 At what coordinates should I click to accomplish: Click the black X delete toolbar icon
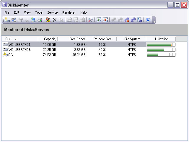[x=55, y=20]
